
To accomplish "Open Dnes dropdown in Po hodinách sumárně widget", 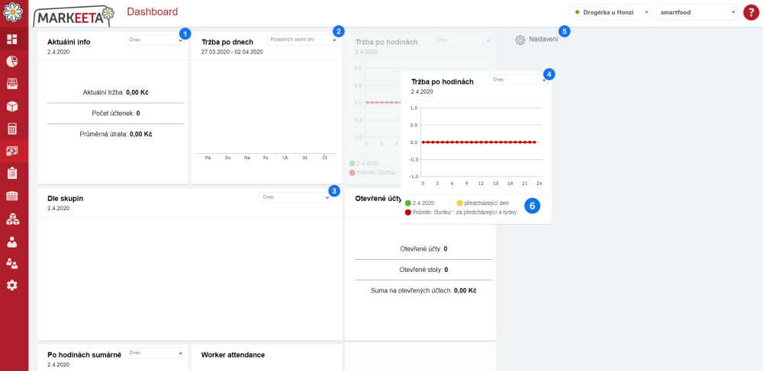I will click(155, 353).
